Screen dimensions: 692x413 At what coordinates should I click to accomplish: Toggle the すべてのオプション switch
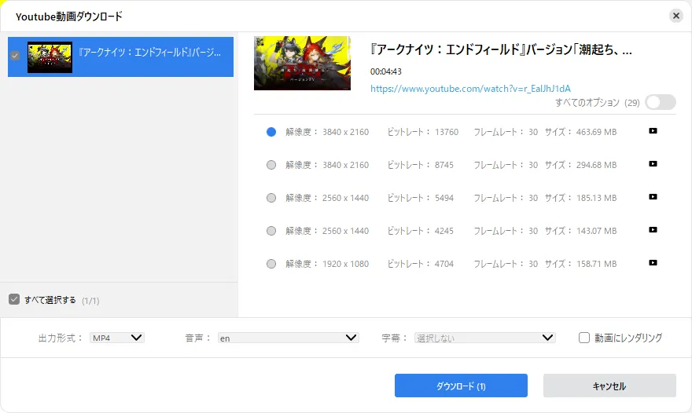tap(660, 102)
